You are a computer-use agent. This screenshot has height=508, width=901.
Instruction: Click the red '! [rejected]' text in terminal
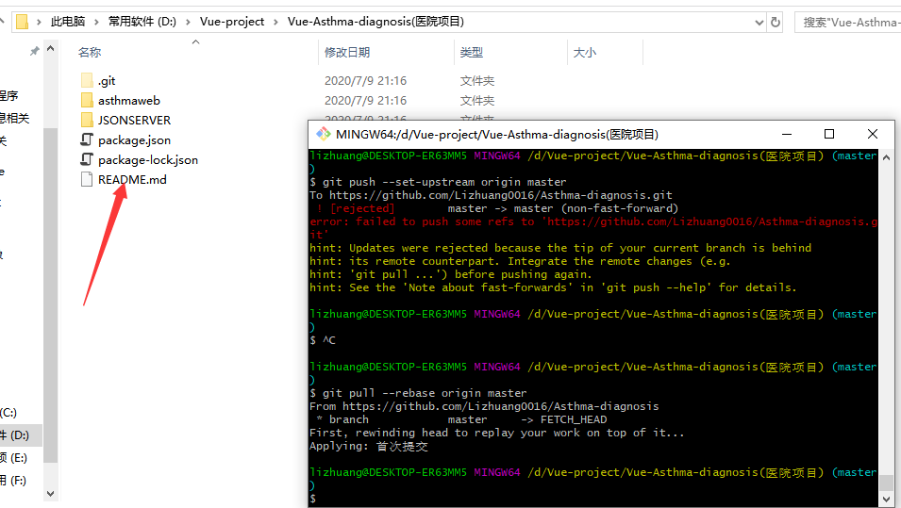point(356,208)
